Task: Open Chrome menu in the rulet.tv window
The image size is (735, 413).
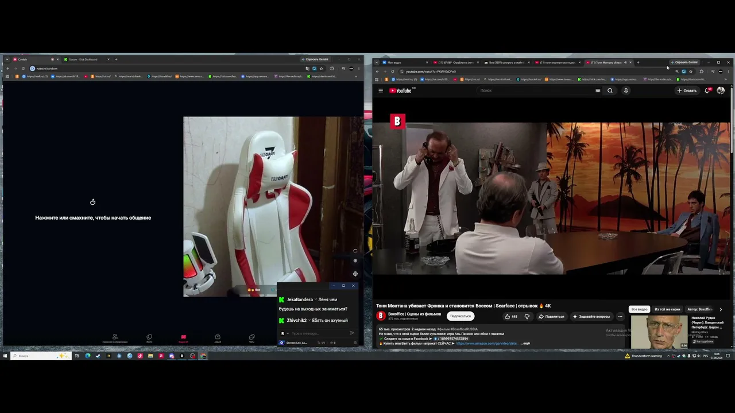Action: [x=359, y=69]
